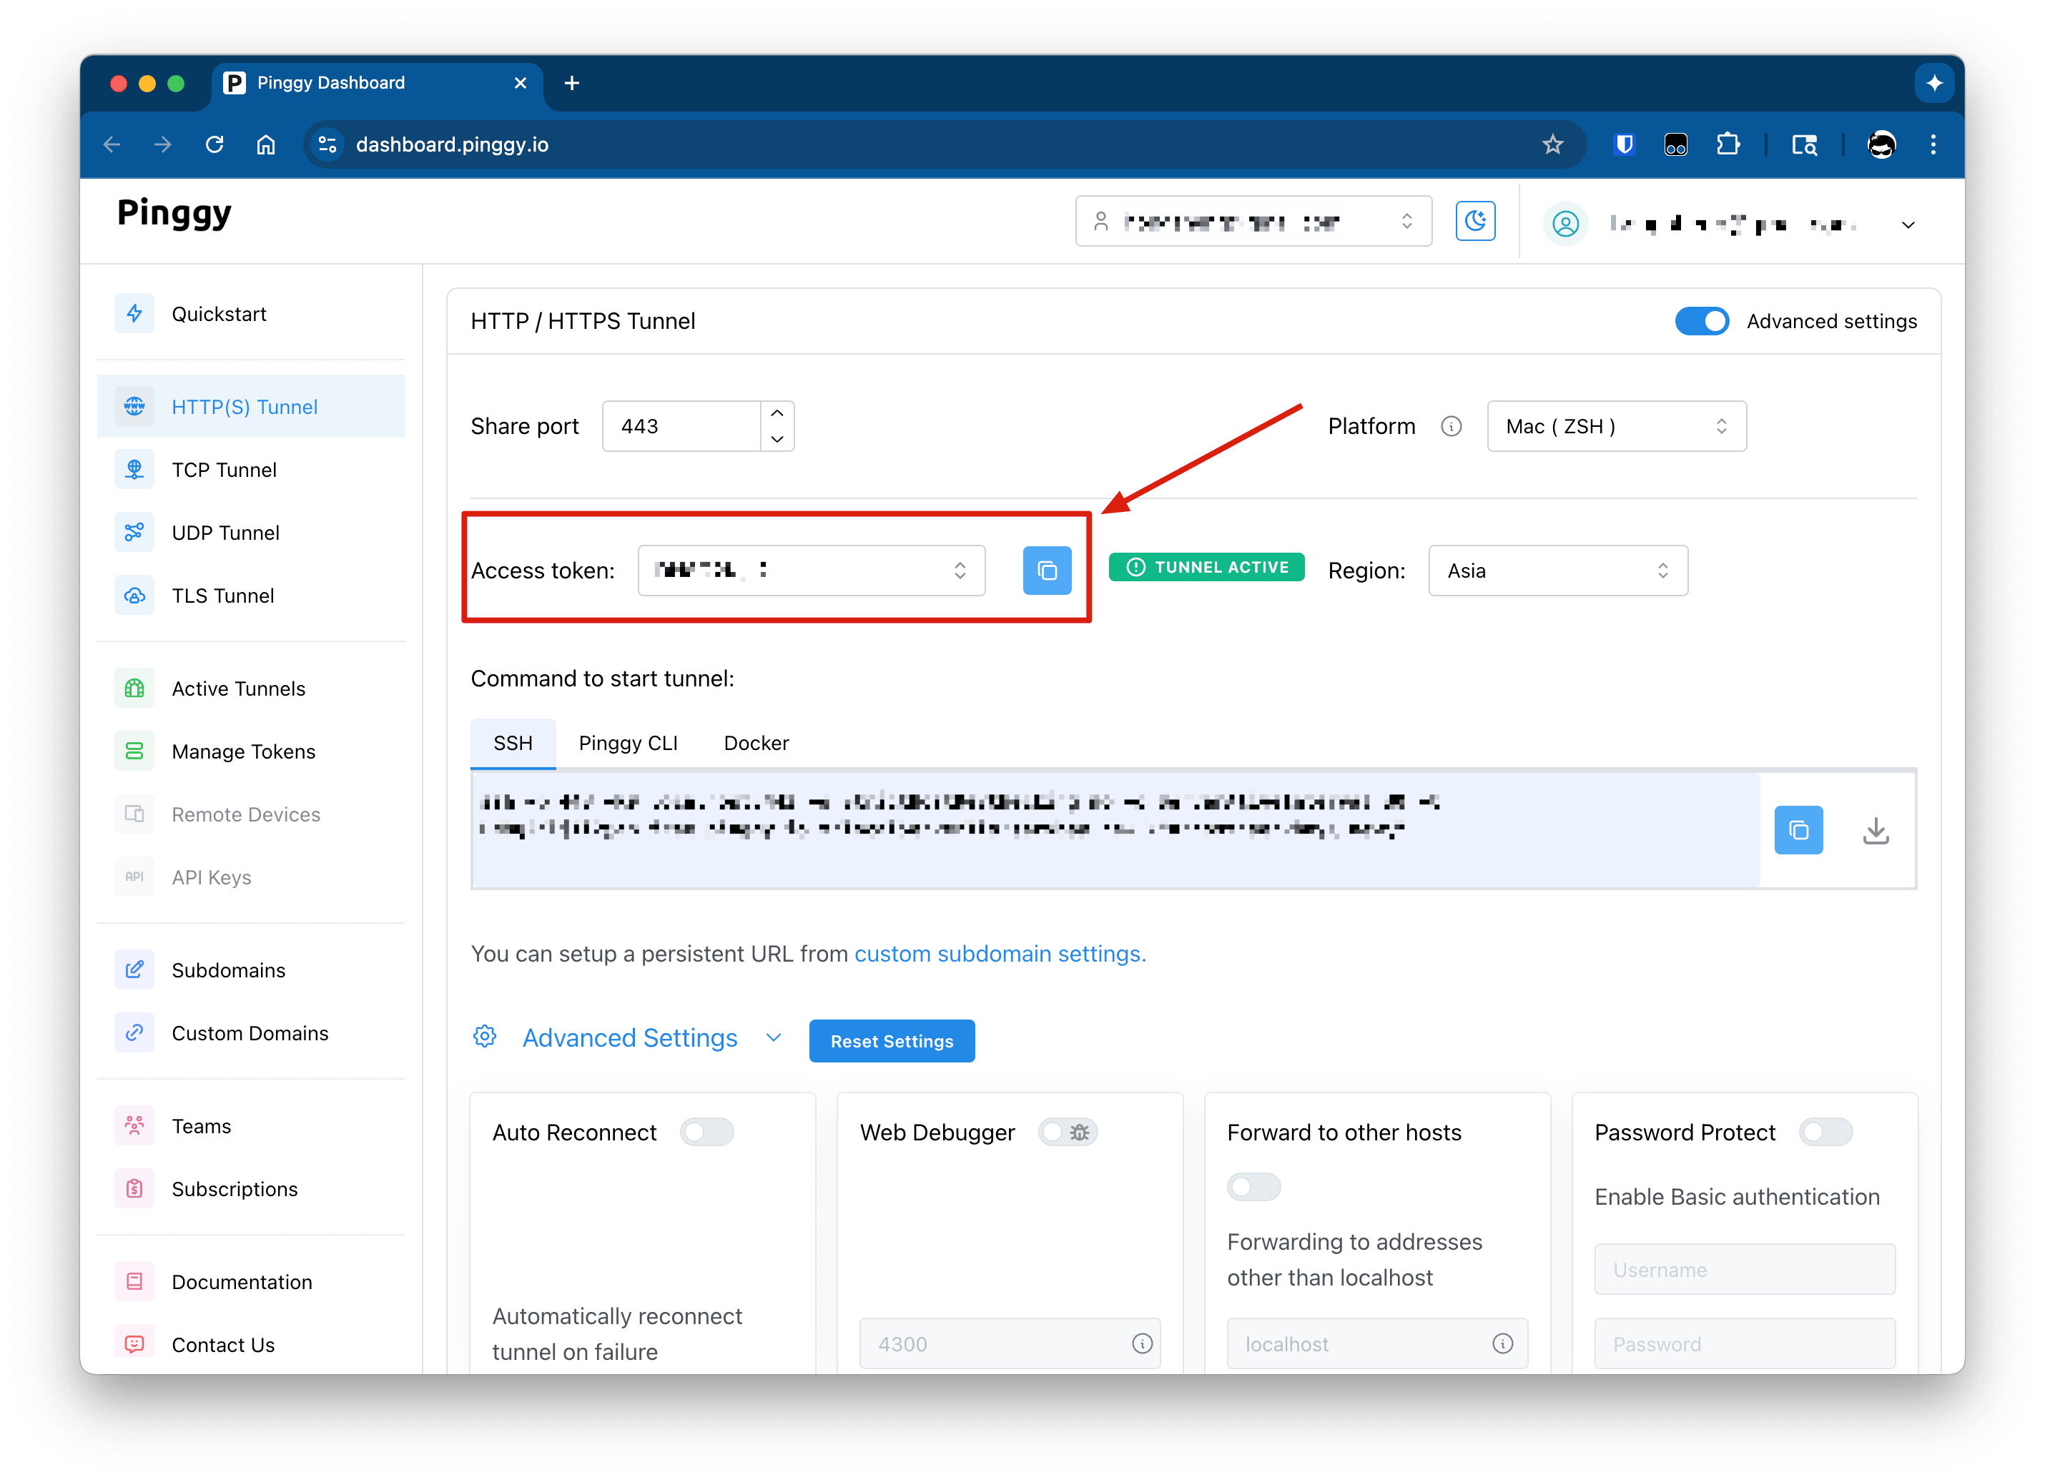Click the Advanced Settings heading link
The height and width of the screenshot is (1480, 2045).
coord(629,1037)
